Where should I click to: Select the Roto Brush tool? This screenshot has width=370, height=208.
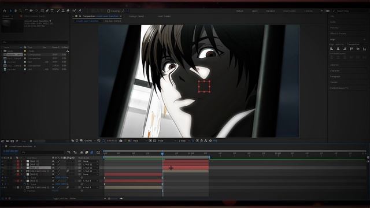pyautogui.click(x=75, y=11)
